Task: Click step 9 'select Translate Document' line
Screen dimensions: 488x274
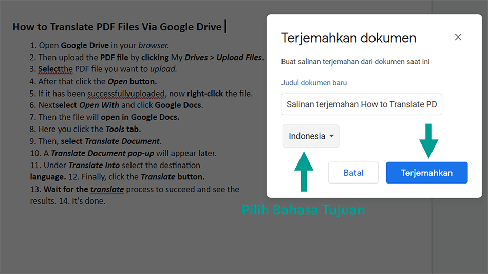Action: (96, 141)
